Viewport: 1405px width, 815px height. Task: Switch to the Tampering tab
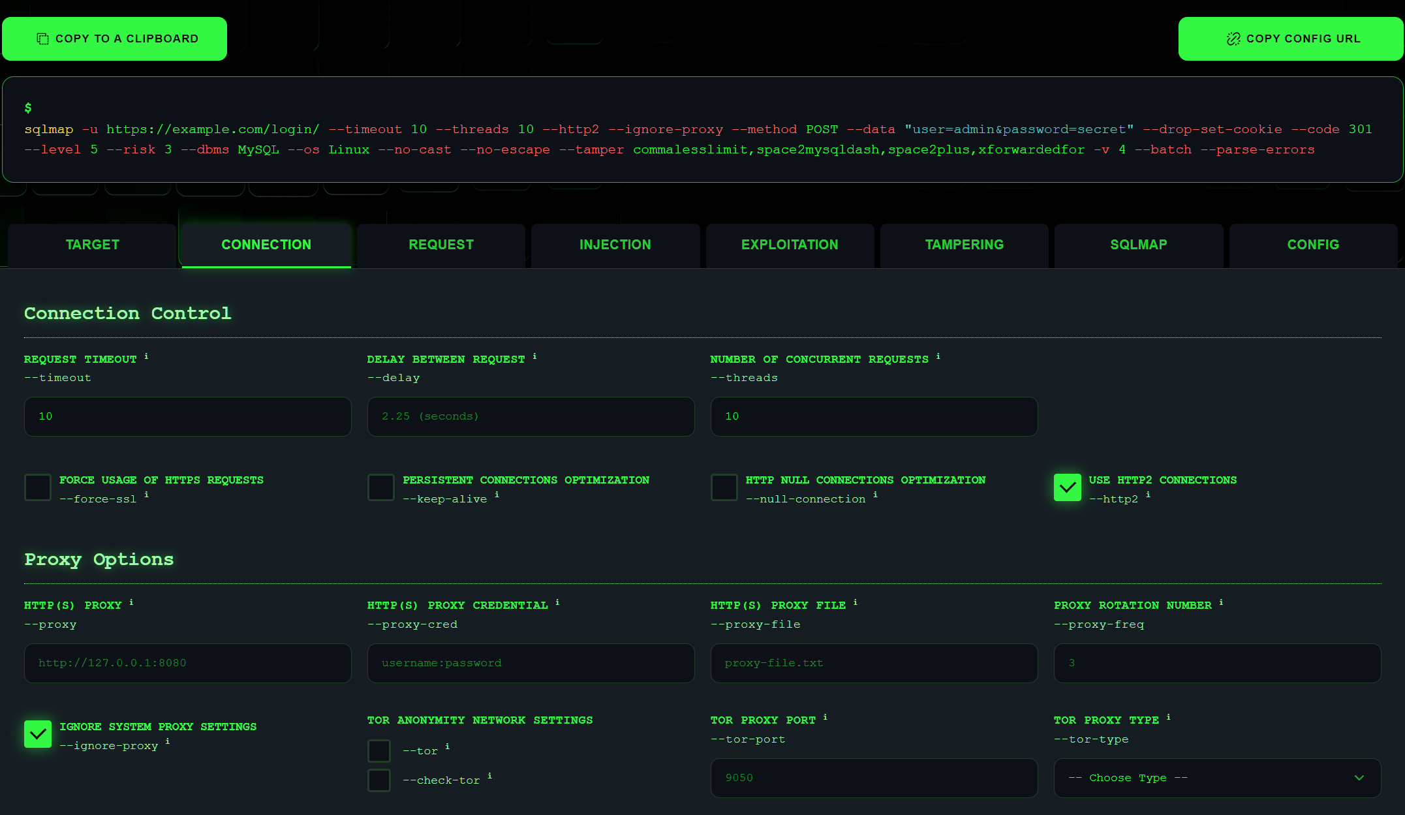(964, 245)
